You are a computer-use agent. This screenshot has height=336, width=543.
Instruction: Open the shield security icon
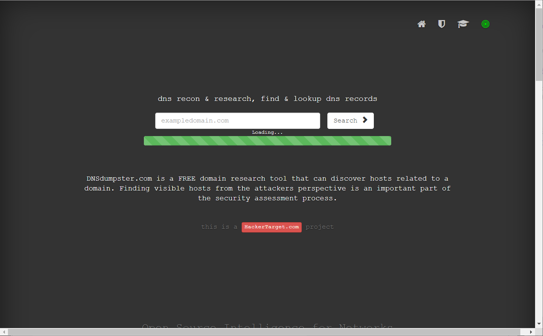click(441, 24)
